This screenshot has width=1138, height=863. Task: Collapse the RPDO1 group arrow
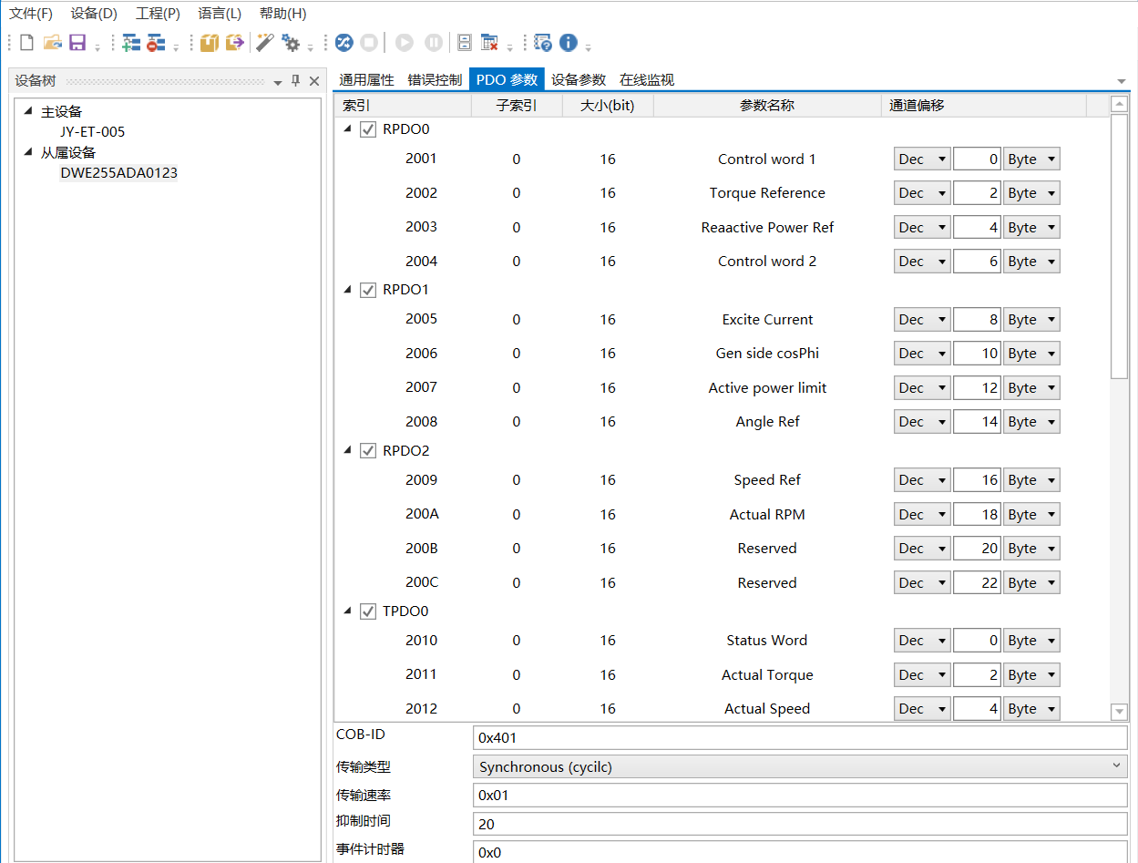click(347, 290)
